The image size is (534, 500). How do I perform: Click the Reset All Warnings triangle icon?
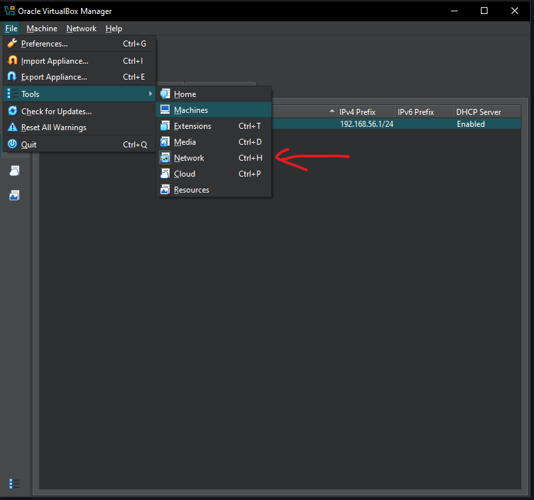pyautogui.click(x=13, y=127)
